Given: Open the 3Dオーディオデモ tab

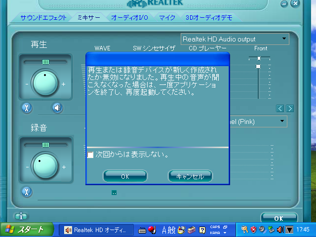Looking at the screenshot, I should (x=209, y=18).
